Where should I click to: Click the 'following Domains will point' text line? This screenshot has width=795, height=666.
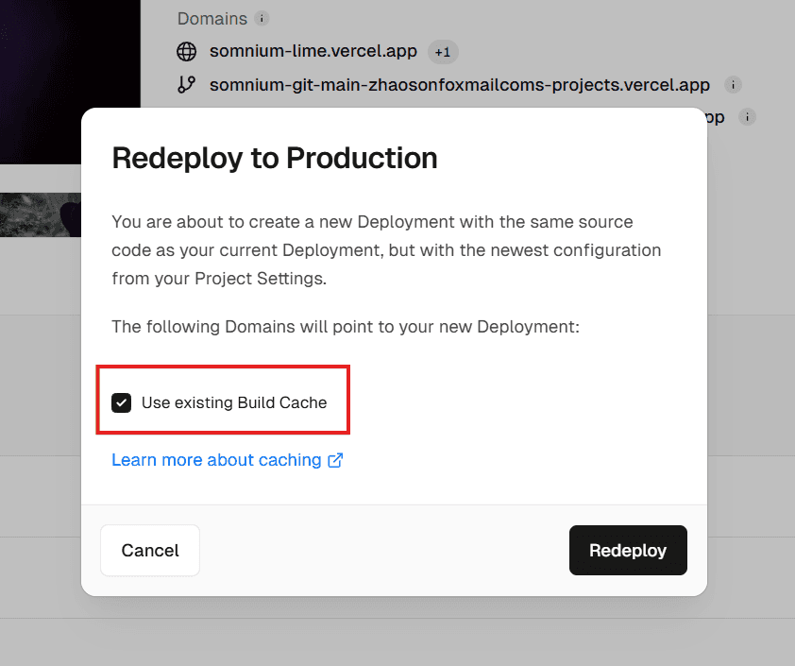coord(345,327)
